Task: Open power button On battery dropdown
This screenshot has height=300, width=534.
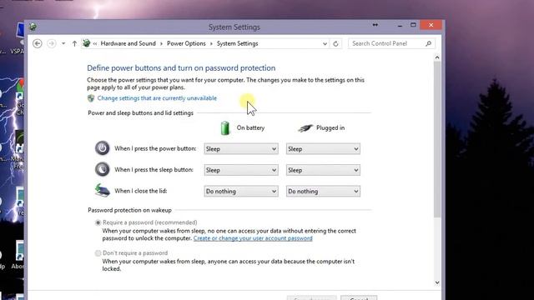Action: [x=241, y=149]
